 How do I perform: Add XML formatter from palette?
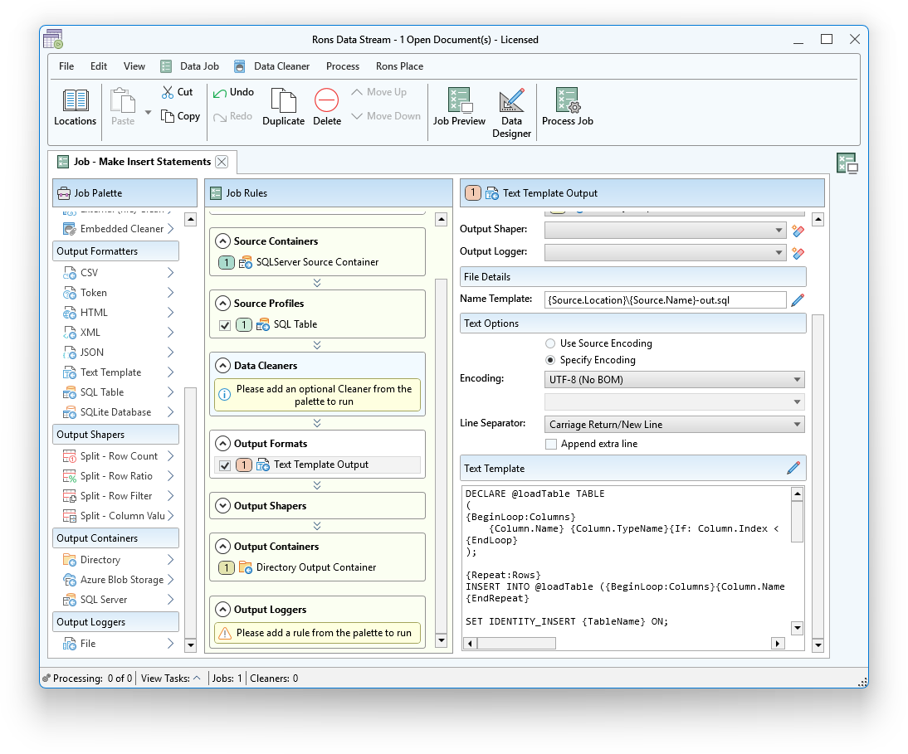pyautogui.click(x=119, y=333)
